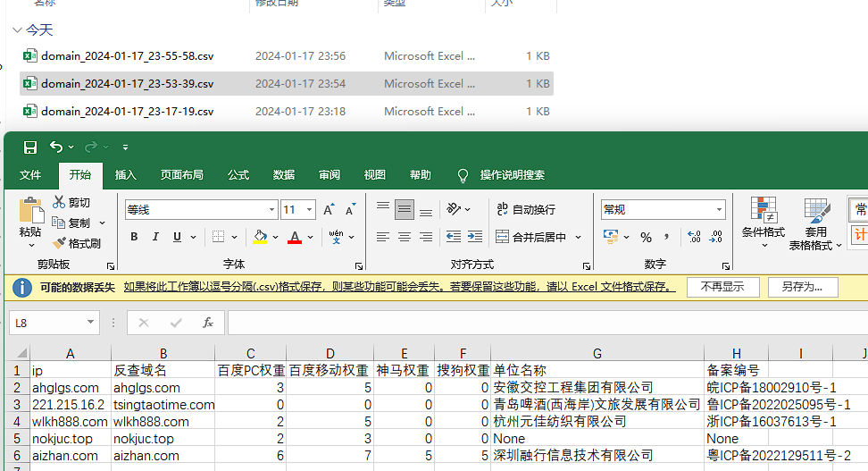This screenshot has width=868, height=471.
Task: Apply accounting number format icon
Action: point(611,237)
